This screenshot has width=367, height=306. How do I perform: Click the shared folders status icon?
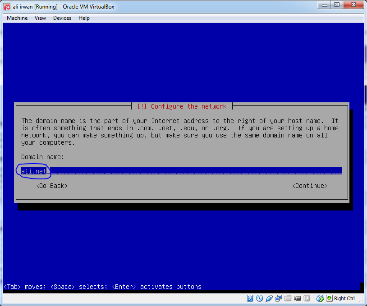(288, 298)
